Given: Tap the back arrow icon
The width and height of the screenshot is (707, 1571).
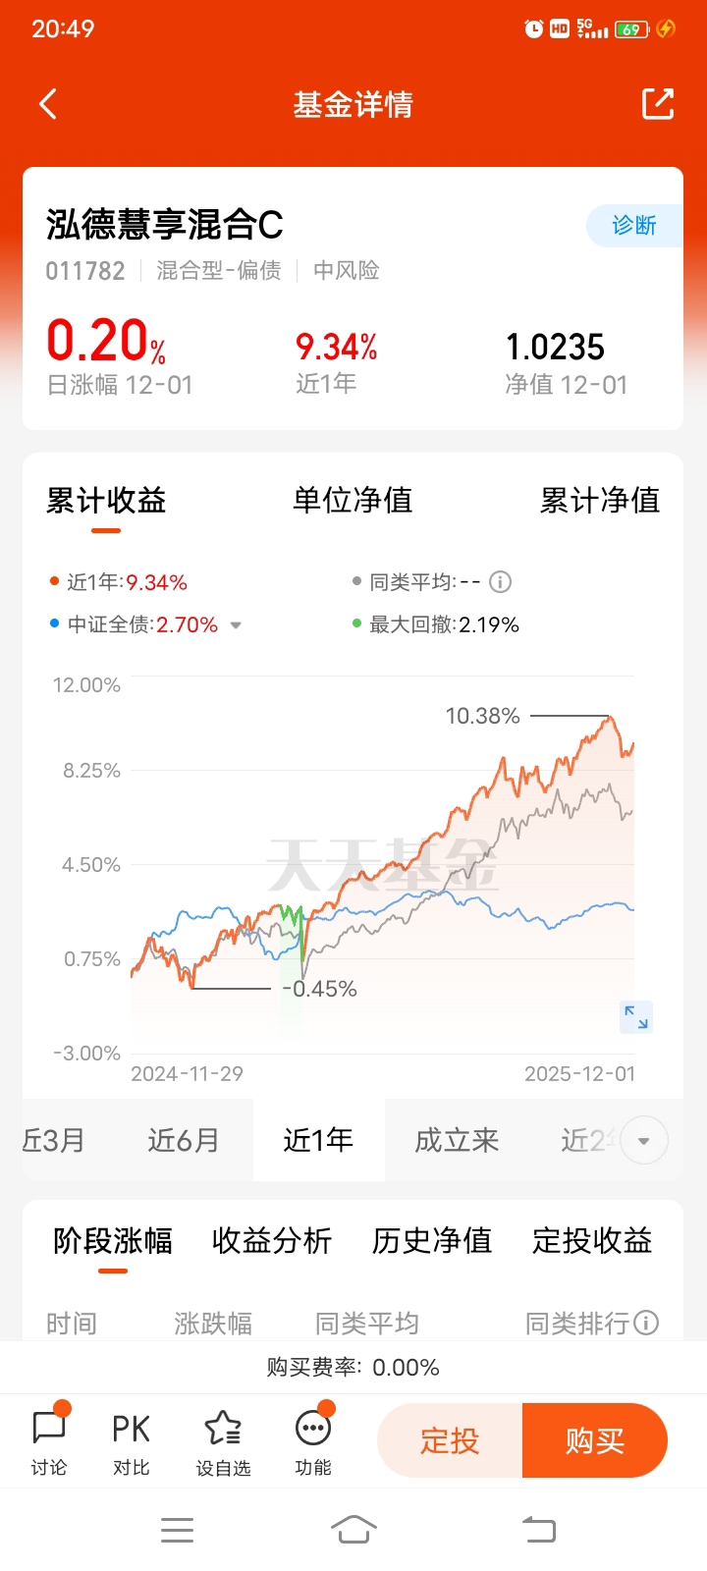Looking at the screenshot, I should pyautogui.click(x=48, y=104).
